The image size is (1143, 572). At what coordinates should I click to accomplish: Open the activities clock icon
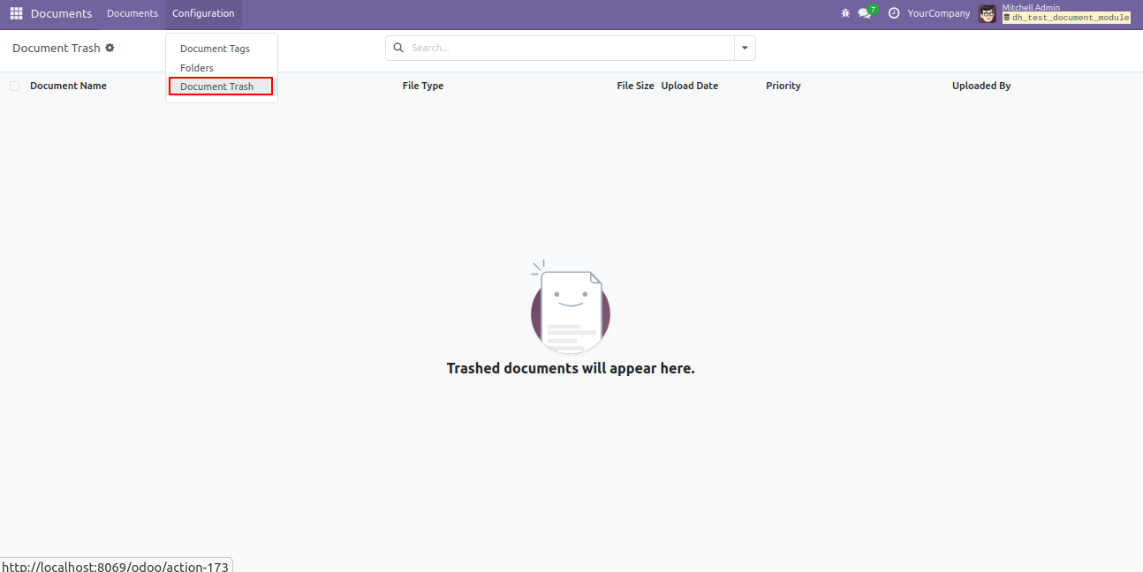click(x=894, y=13)
